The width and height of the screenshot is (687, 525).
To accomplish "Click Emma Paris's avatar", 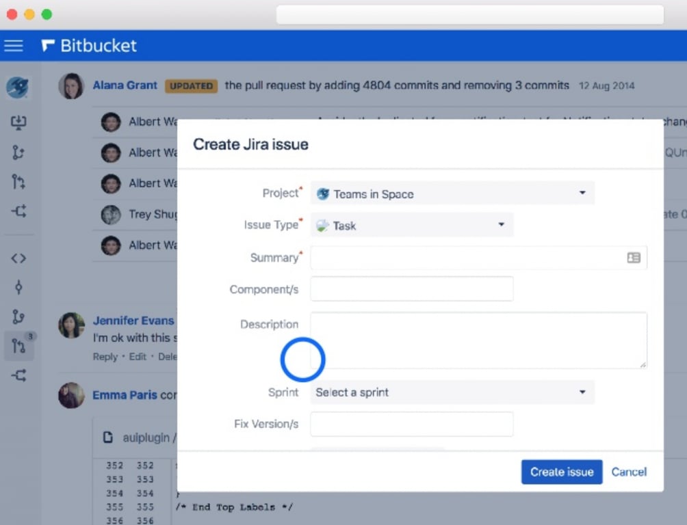I will click(71, 395).
